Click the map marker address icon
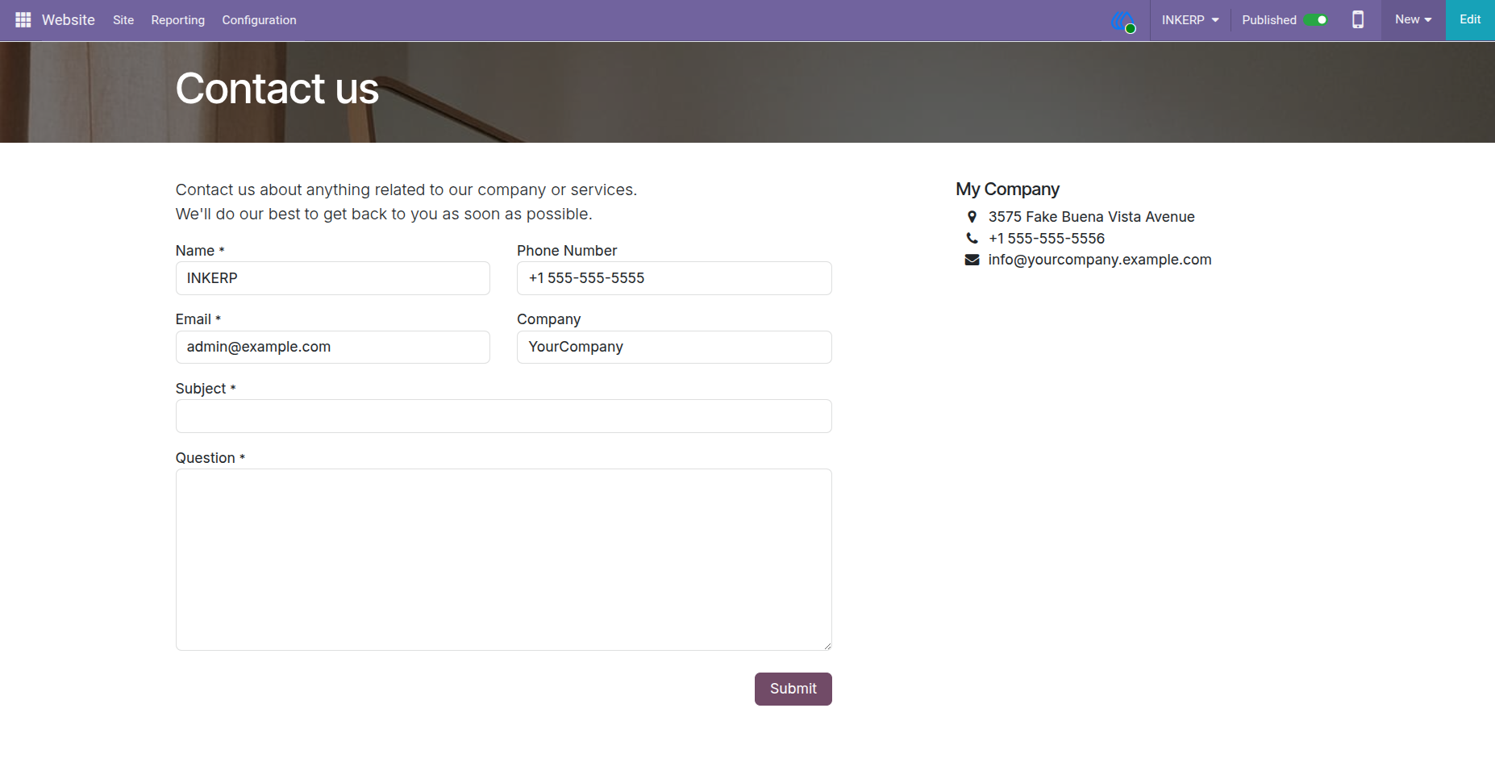Screen dimensions: 1495x779 tap(972, 216)
